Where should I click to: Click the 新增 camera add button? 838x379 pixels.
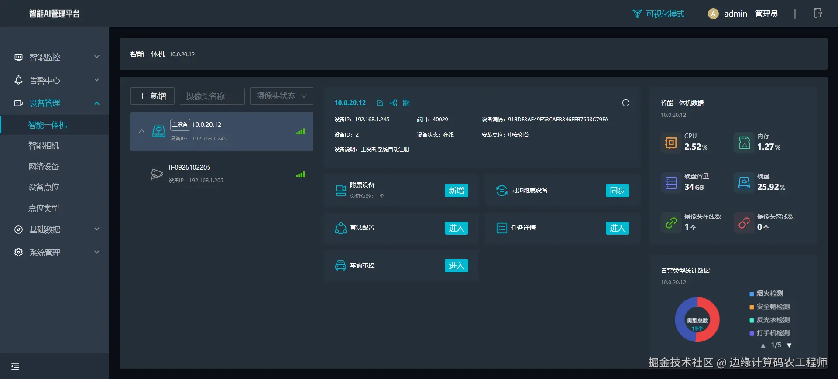pyautogui.click(x=152, y=96)
